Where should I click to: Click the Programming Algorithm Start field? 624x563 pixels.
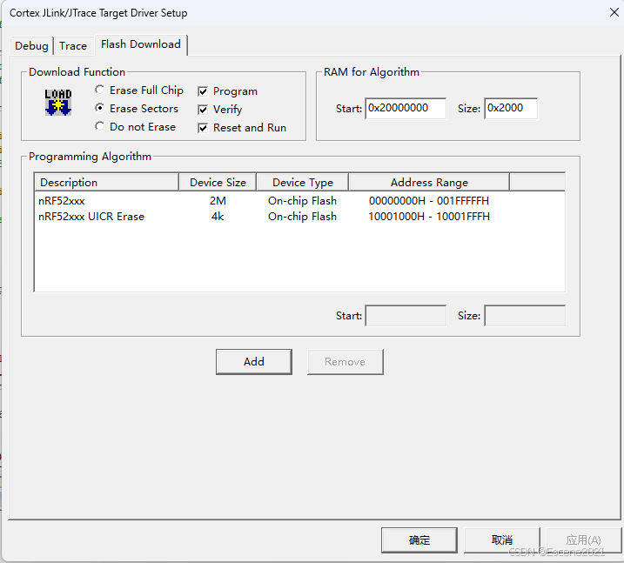coord(406,316)
